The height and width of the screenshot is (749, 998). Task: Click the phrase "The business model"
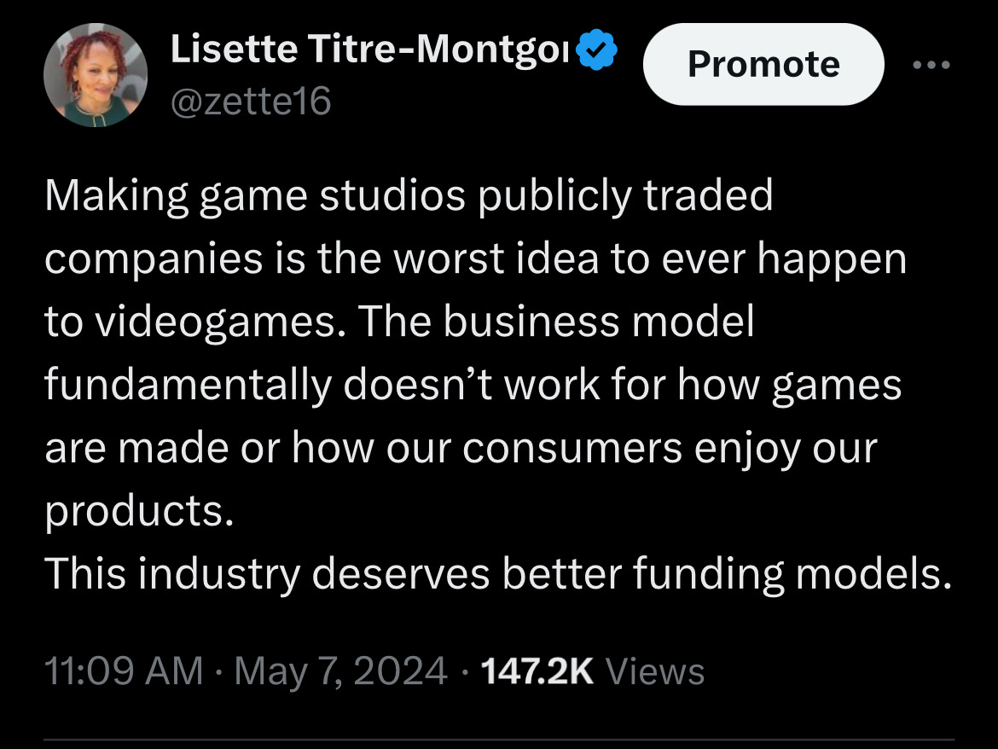557,322
